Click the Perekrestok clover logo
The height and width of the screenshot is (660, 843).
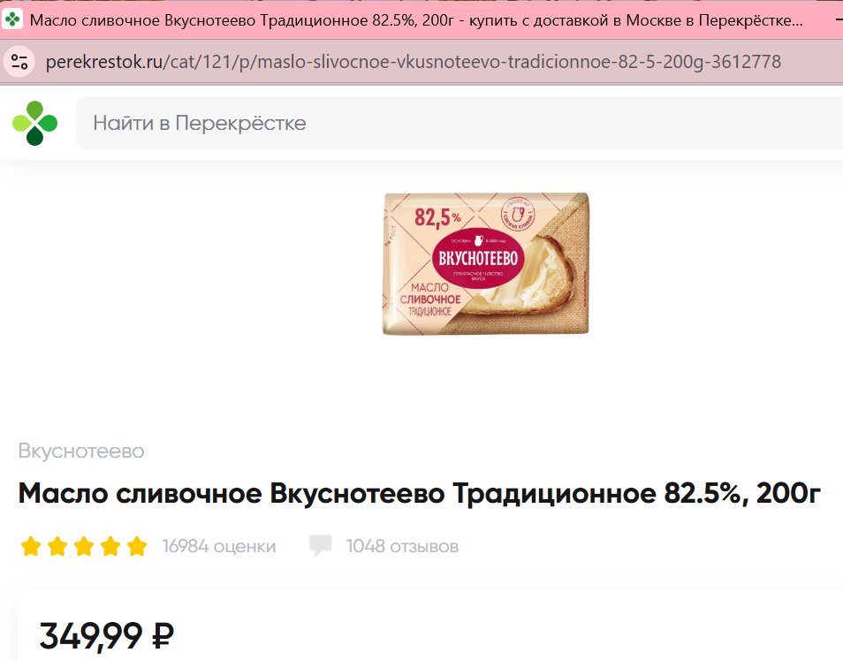pos(35,123)
